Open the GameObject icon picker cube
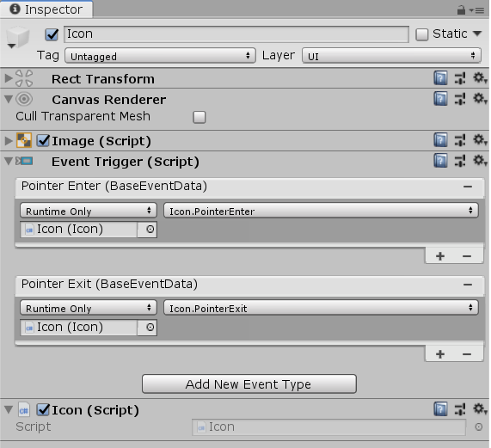This screenshot has height=448, width=491. pos(18,38)
